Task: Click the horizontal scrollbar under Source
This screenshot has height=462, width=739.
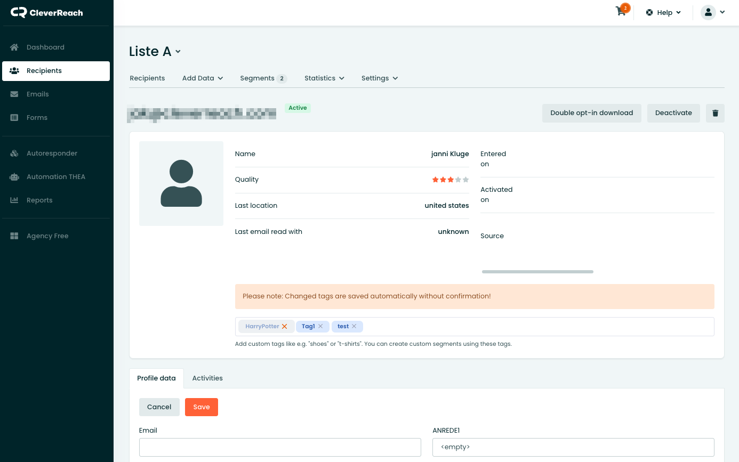Action: click(537, 272)
